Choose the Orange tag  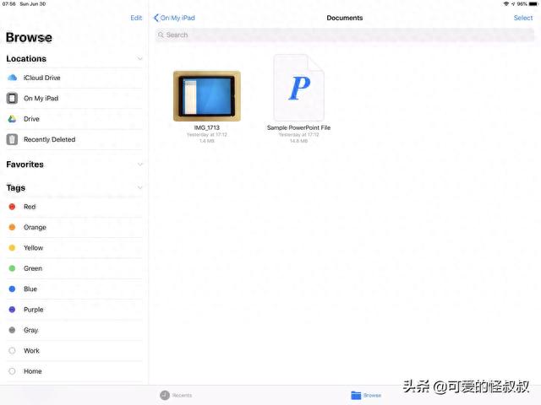(35, 228)
